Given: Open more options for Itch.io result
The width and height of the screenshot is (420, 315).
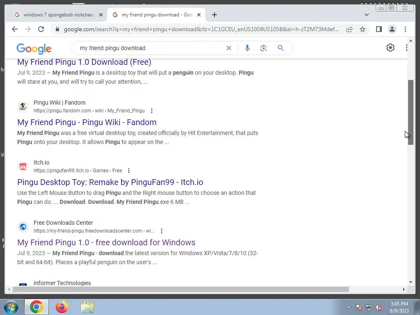Looking at the screenshot, I should coord(129,171).
